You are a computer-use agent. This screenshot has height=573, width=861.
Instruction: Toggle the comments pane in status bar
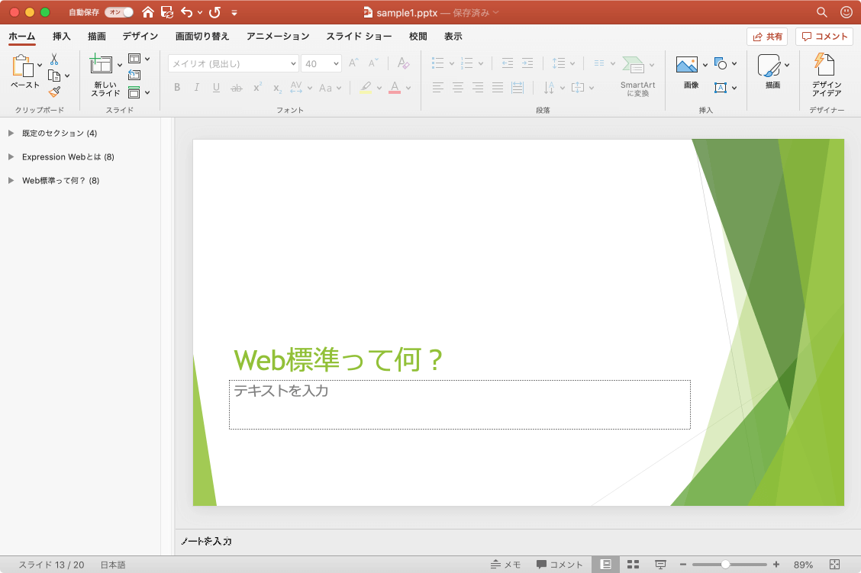click(x=559, y=564)
